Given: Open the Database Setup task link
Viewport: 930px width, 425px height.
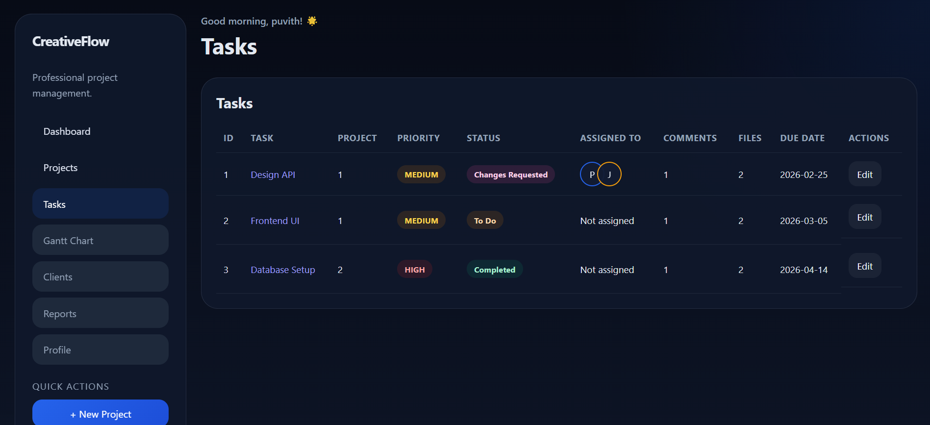Looking at the screenshot, I should pyautogui.click(x=283, y=270).
